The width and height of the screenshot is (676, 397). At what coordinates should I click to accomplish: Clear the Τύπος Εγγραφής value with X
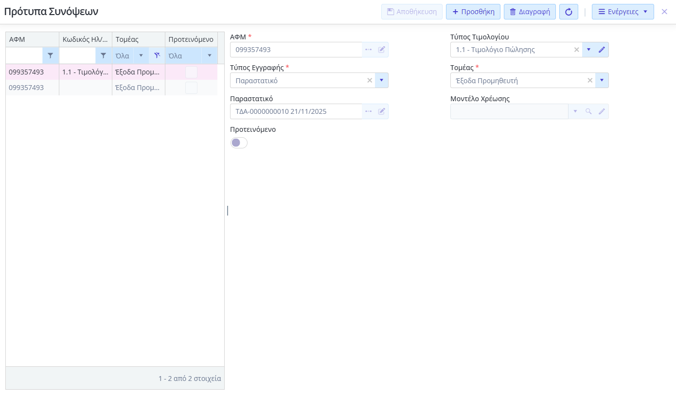(x=370, y=80)
